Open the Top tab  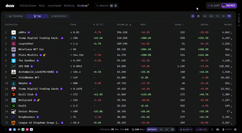(x=37, y=16)
